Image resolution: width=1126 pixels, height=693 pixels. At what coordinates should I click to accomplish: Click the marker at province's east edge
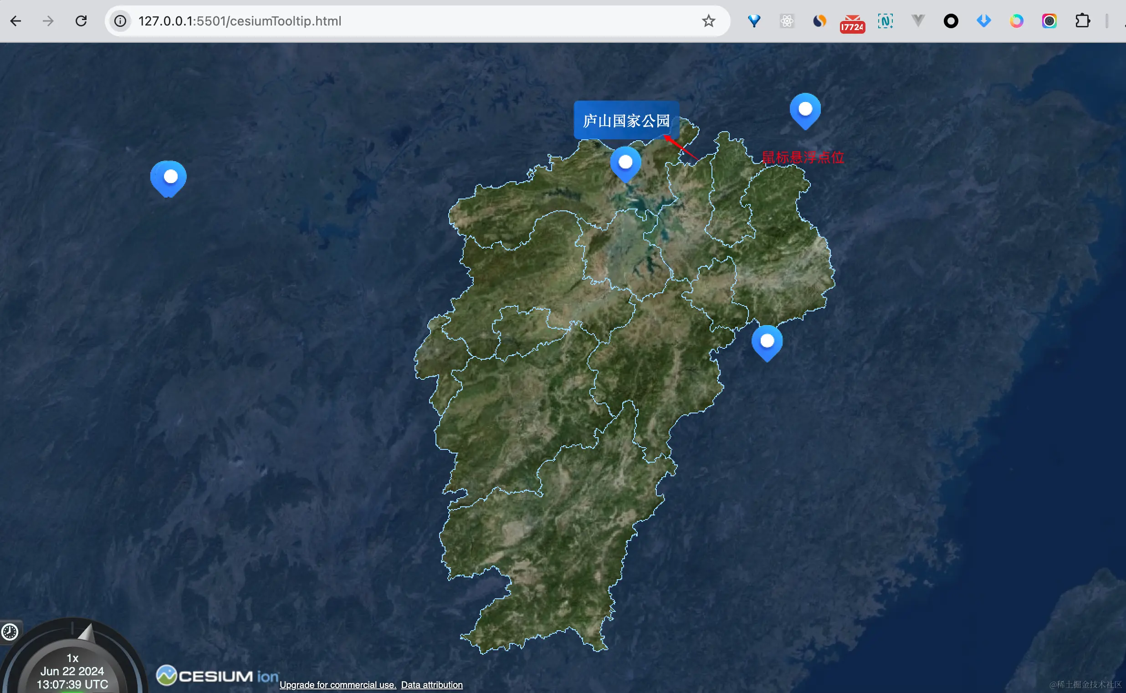click(767, 342)
